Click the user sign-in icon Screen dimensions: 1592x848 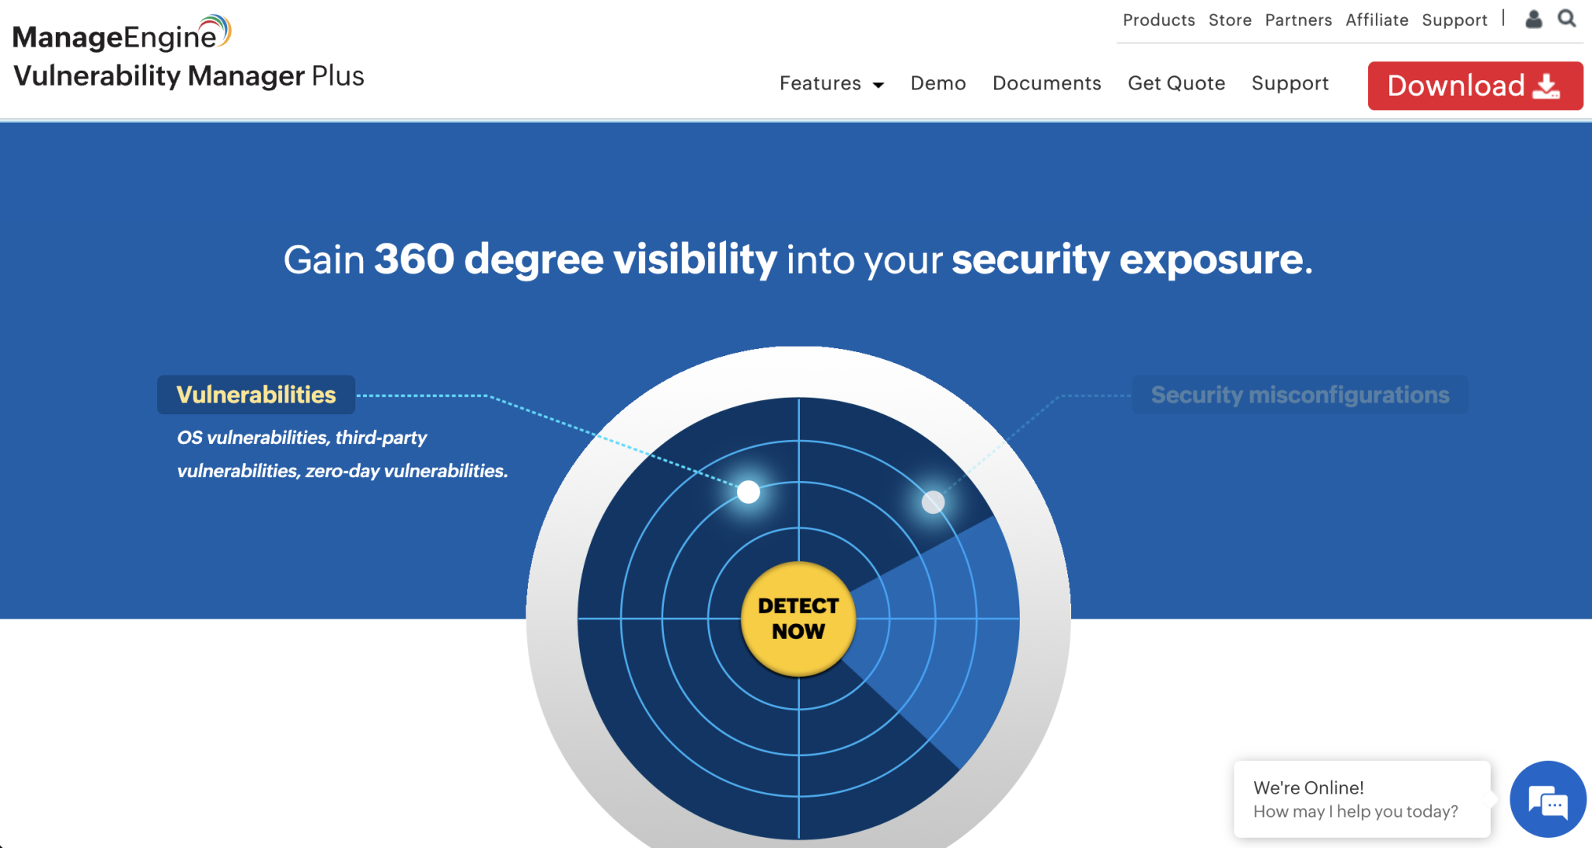[1534, 19]
